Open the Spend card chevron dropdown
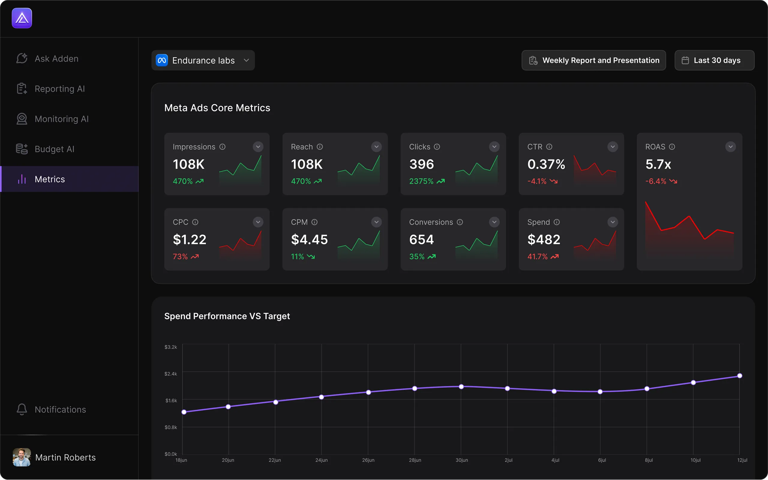Screen dimensions: 768x480 point(612,222)
